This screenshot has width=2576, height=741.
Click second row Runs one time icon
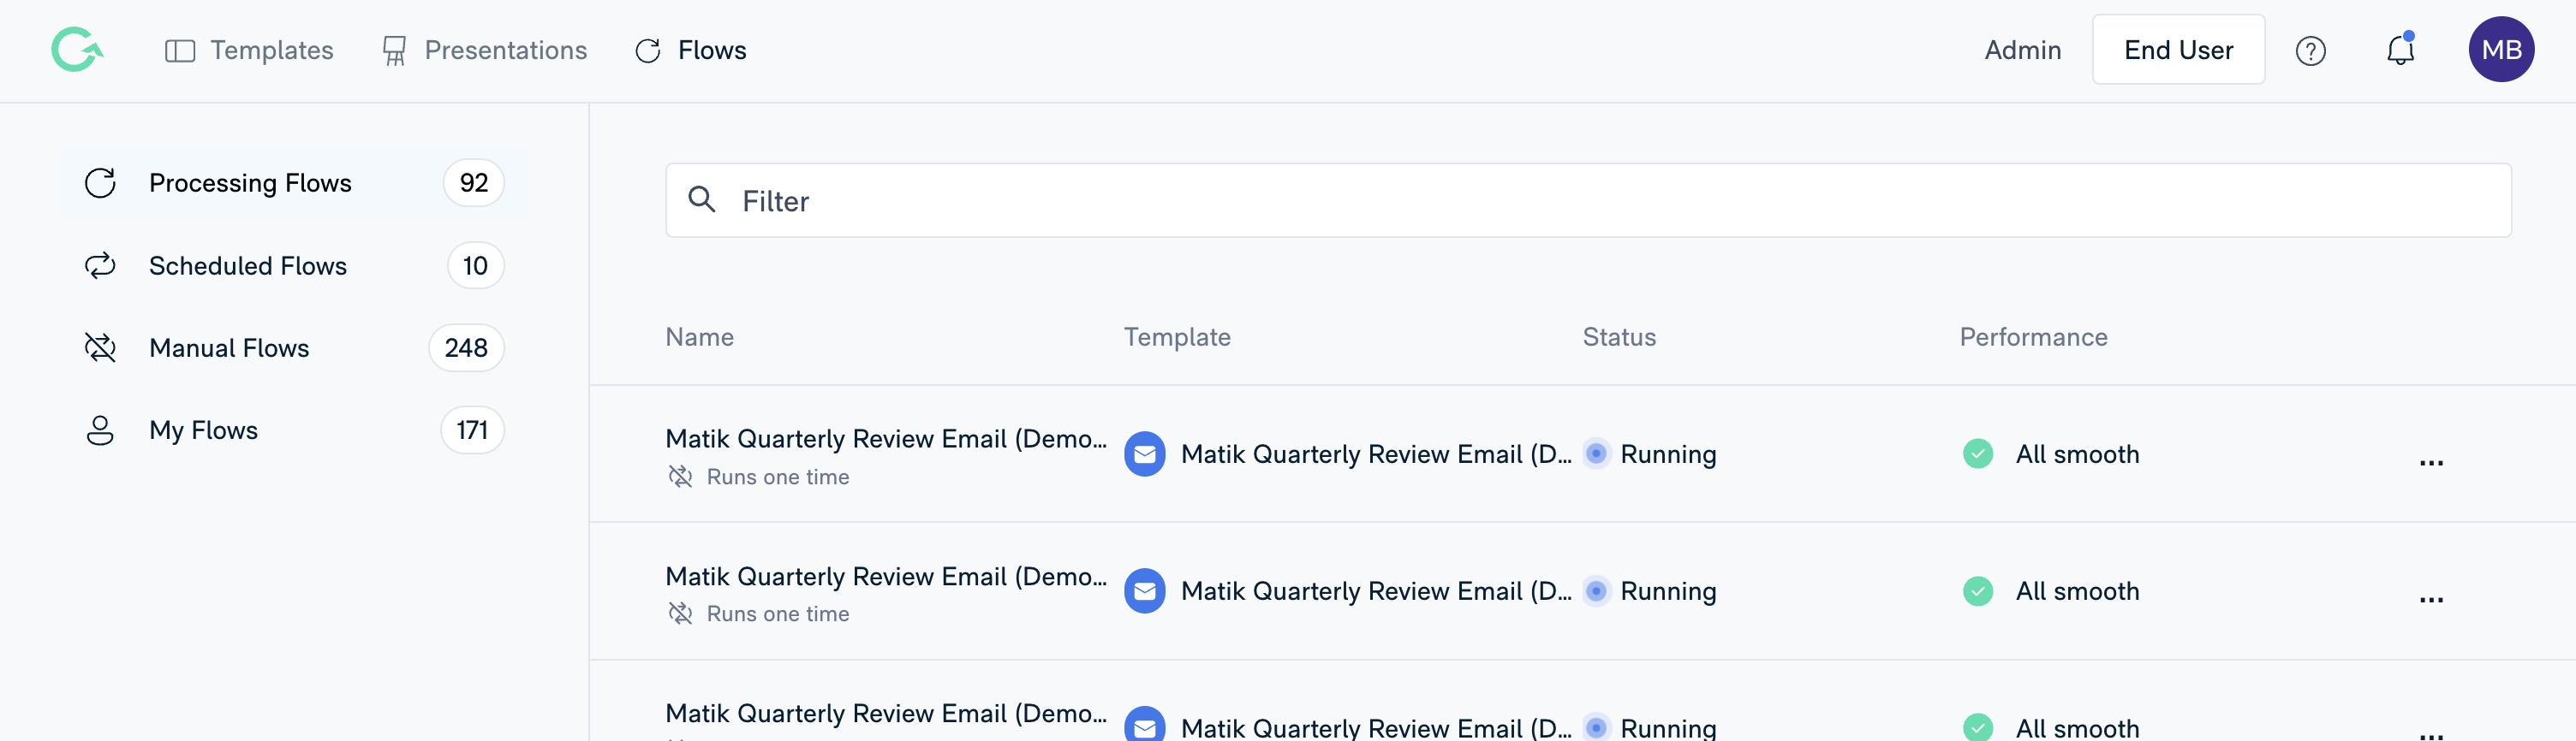(680, 614)
